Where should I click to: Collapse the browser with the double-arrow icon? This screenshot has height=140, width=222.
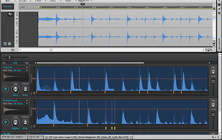[x=219, y=1]
